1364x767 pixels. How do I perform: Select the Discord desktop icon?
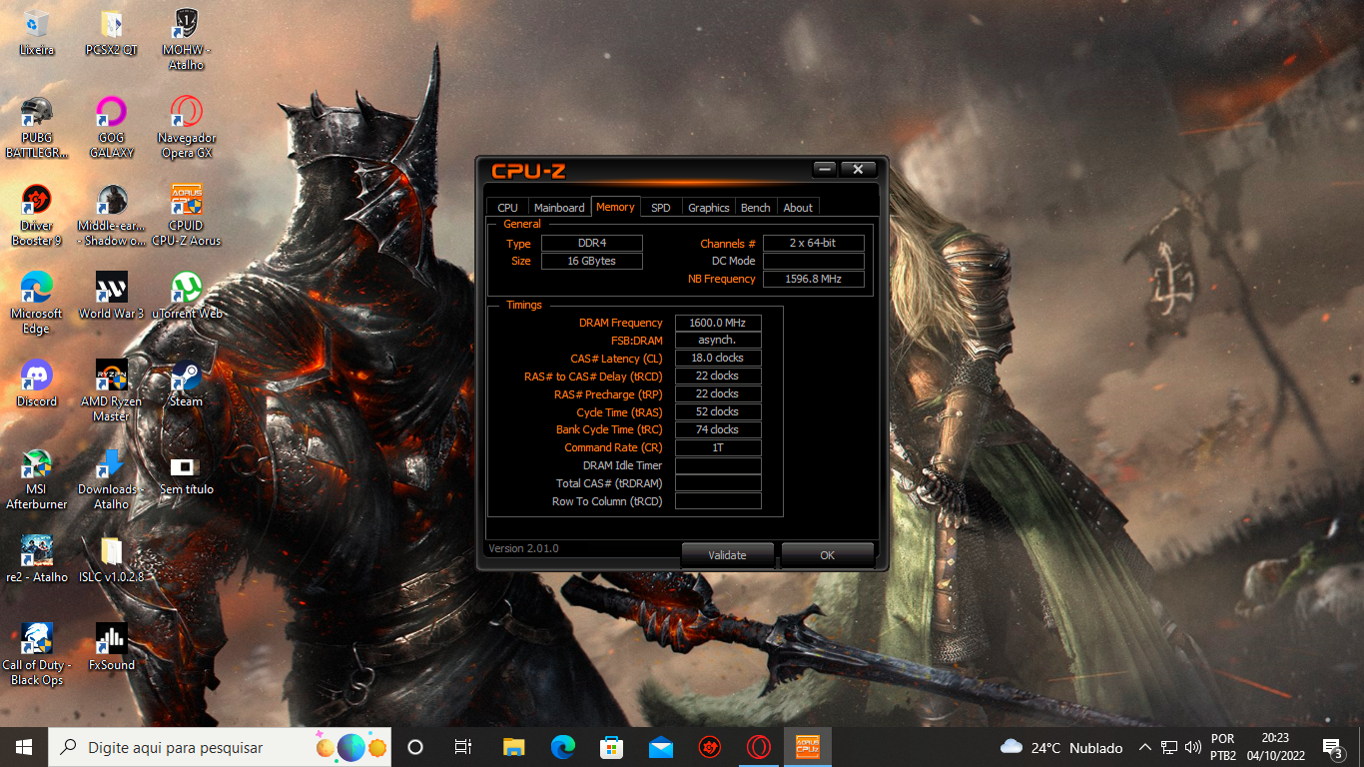(x=37, y=384)
